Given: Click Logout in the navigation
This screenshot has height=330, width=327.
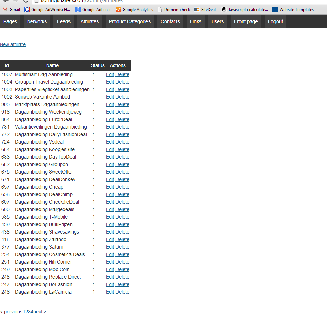Looking at the screenshot, I should click(x=276, y=21).
